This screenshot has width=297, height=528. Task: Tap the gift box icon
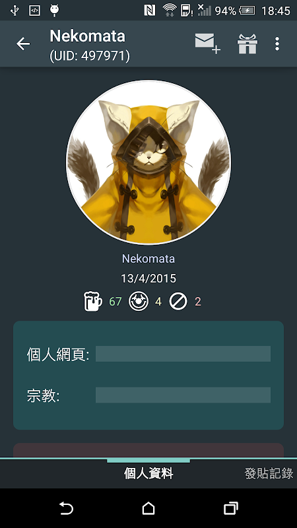click(x=247, y=44)
